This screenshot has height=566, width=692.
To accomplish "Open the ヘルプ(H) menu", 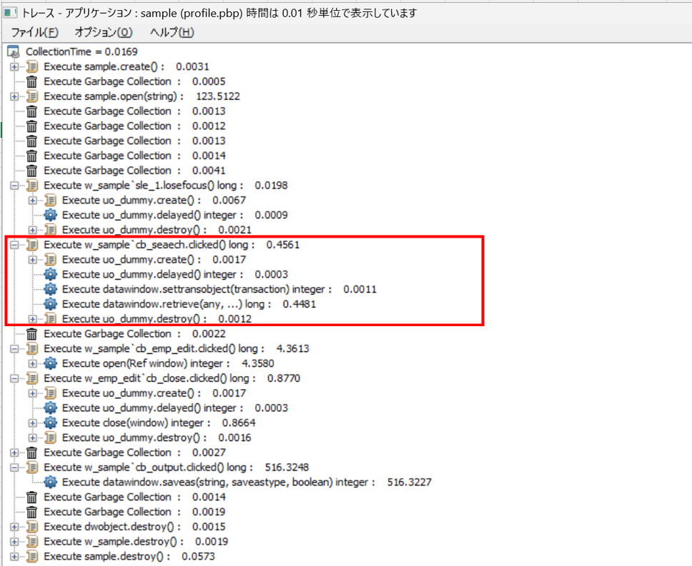I will point(172,32).
